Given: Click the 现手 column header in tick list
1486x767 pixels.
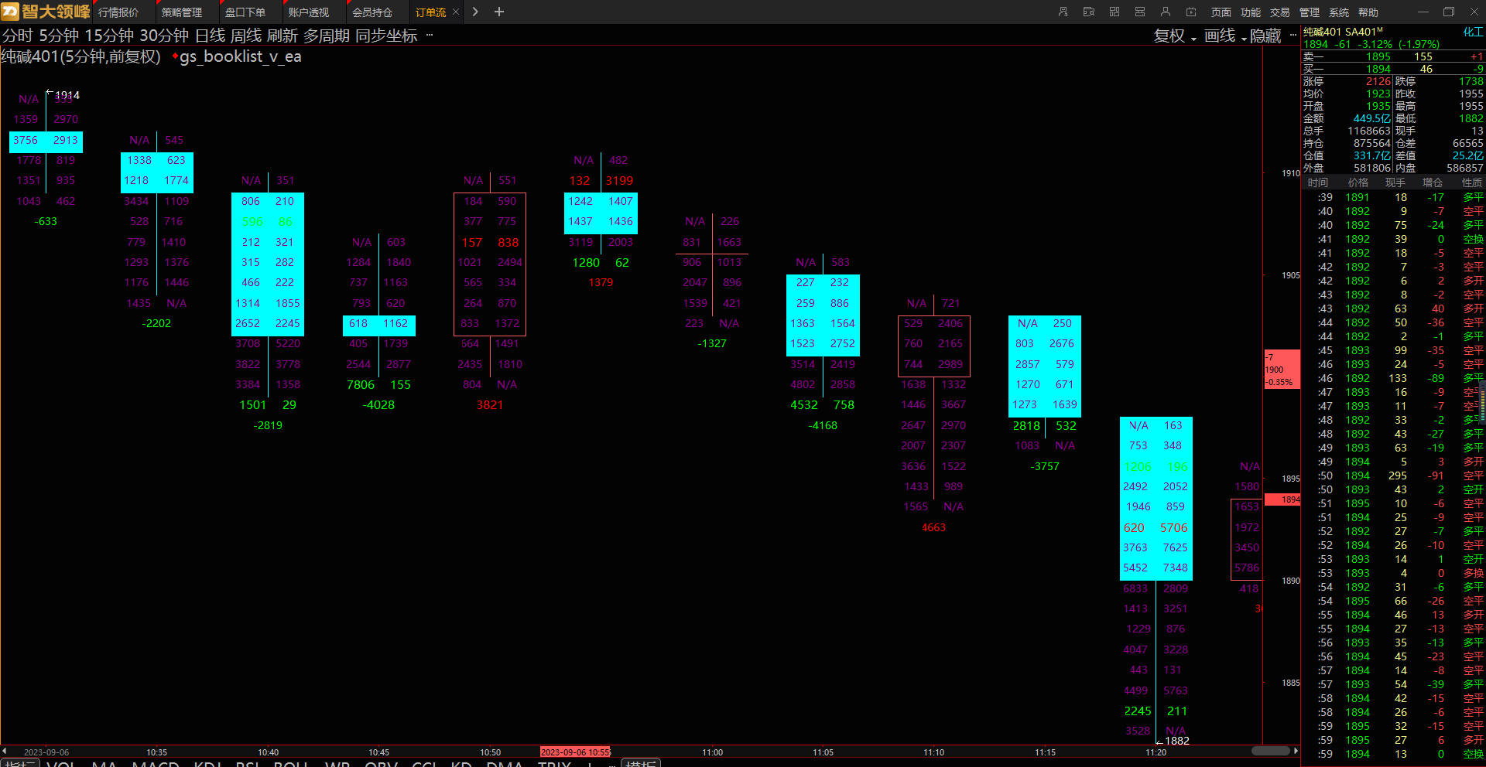Looking at the screenshot, I should (x=1395, y=182).
